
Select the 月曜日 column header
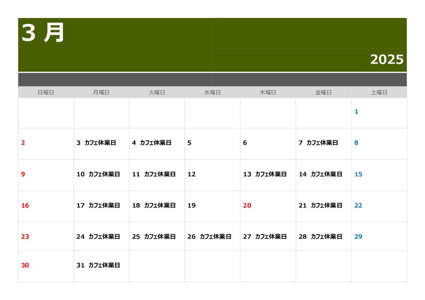102,93
